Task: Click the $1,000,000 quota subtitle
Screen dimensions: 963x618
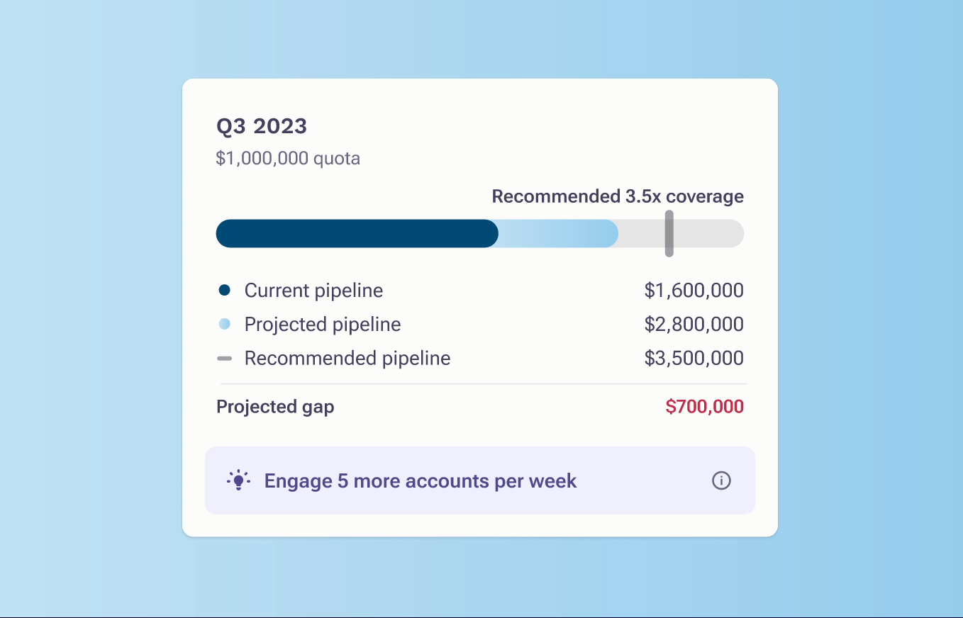Action: [x=288, y=157]
